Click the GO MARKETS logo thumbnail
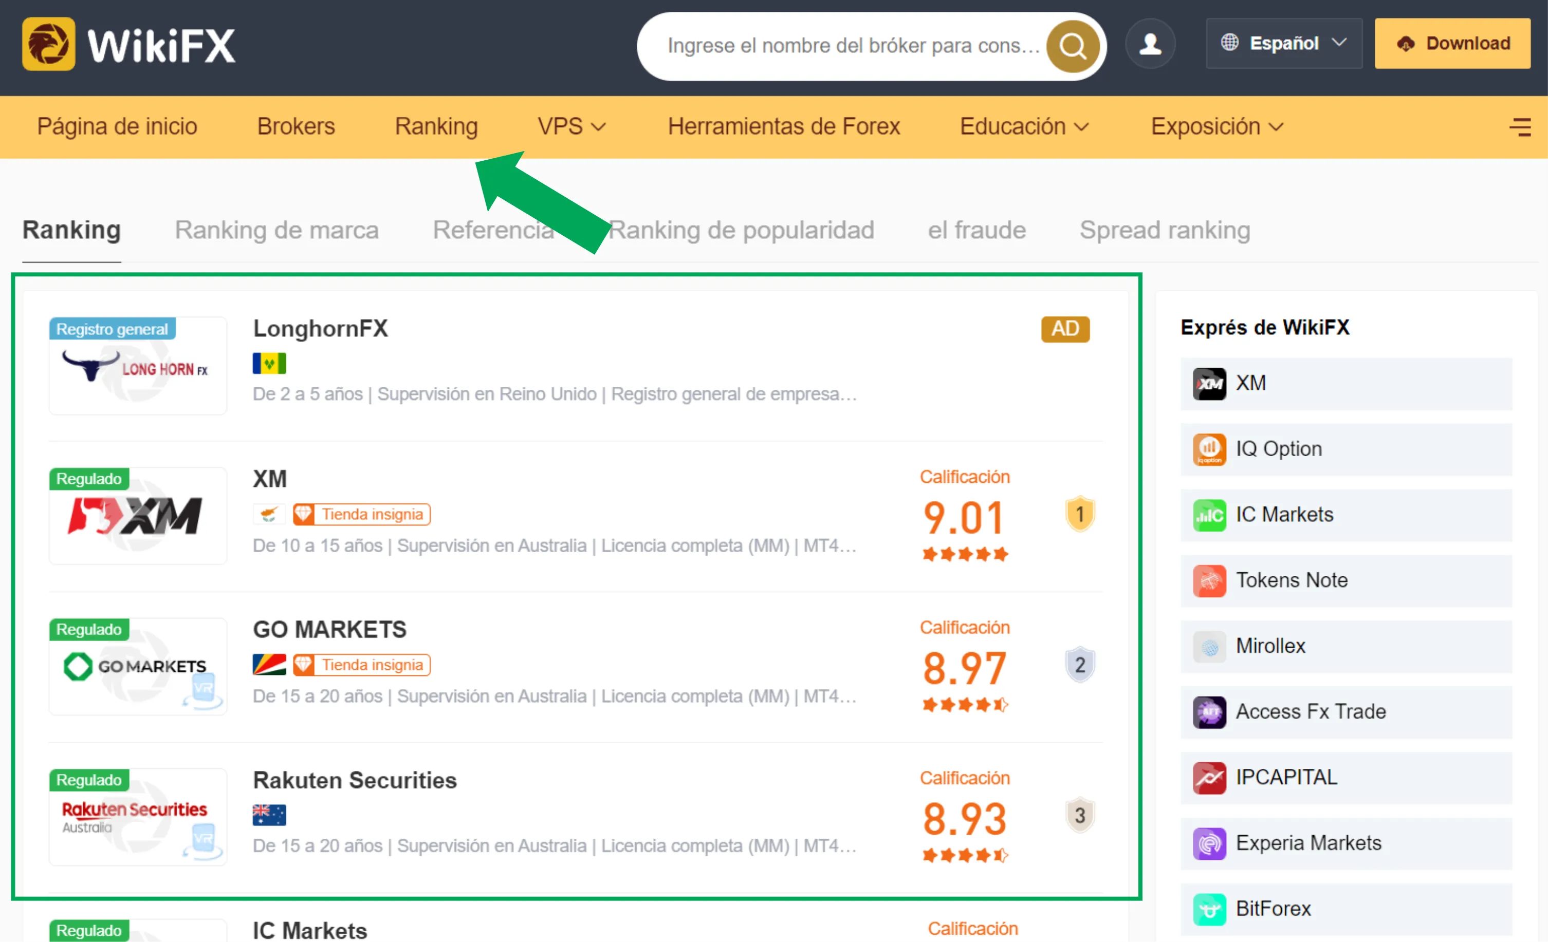The image size is (1548, 942). click(x=138, y=666)
